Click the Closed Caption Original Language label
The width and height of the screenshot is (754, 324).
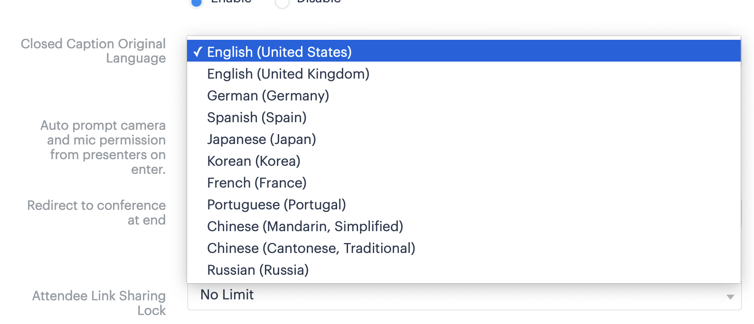[94, 51]
